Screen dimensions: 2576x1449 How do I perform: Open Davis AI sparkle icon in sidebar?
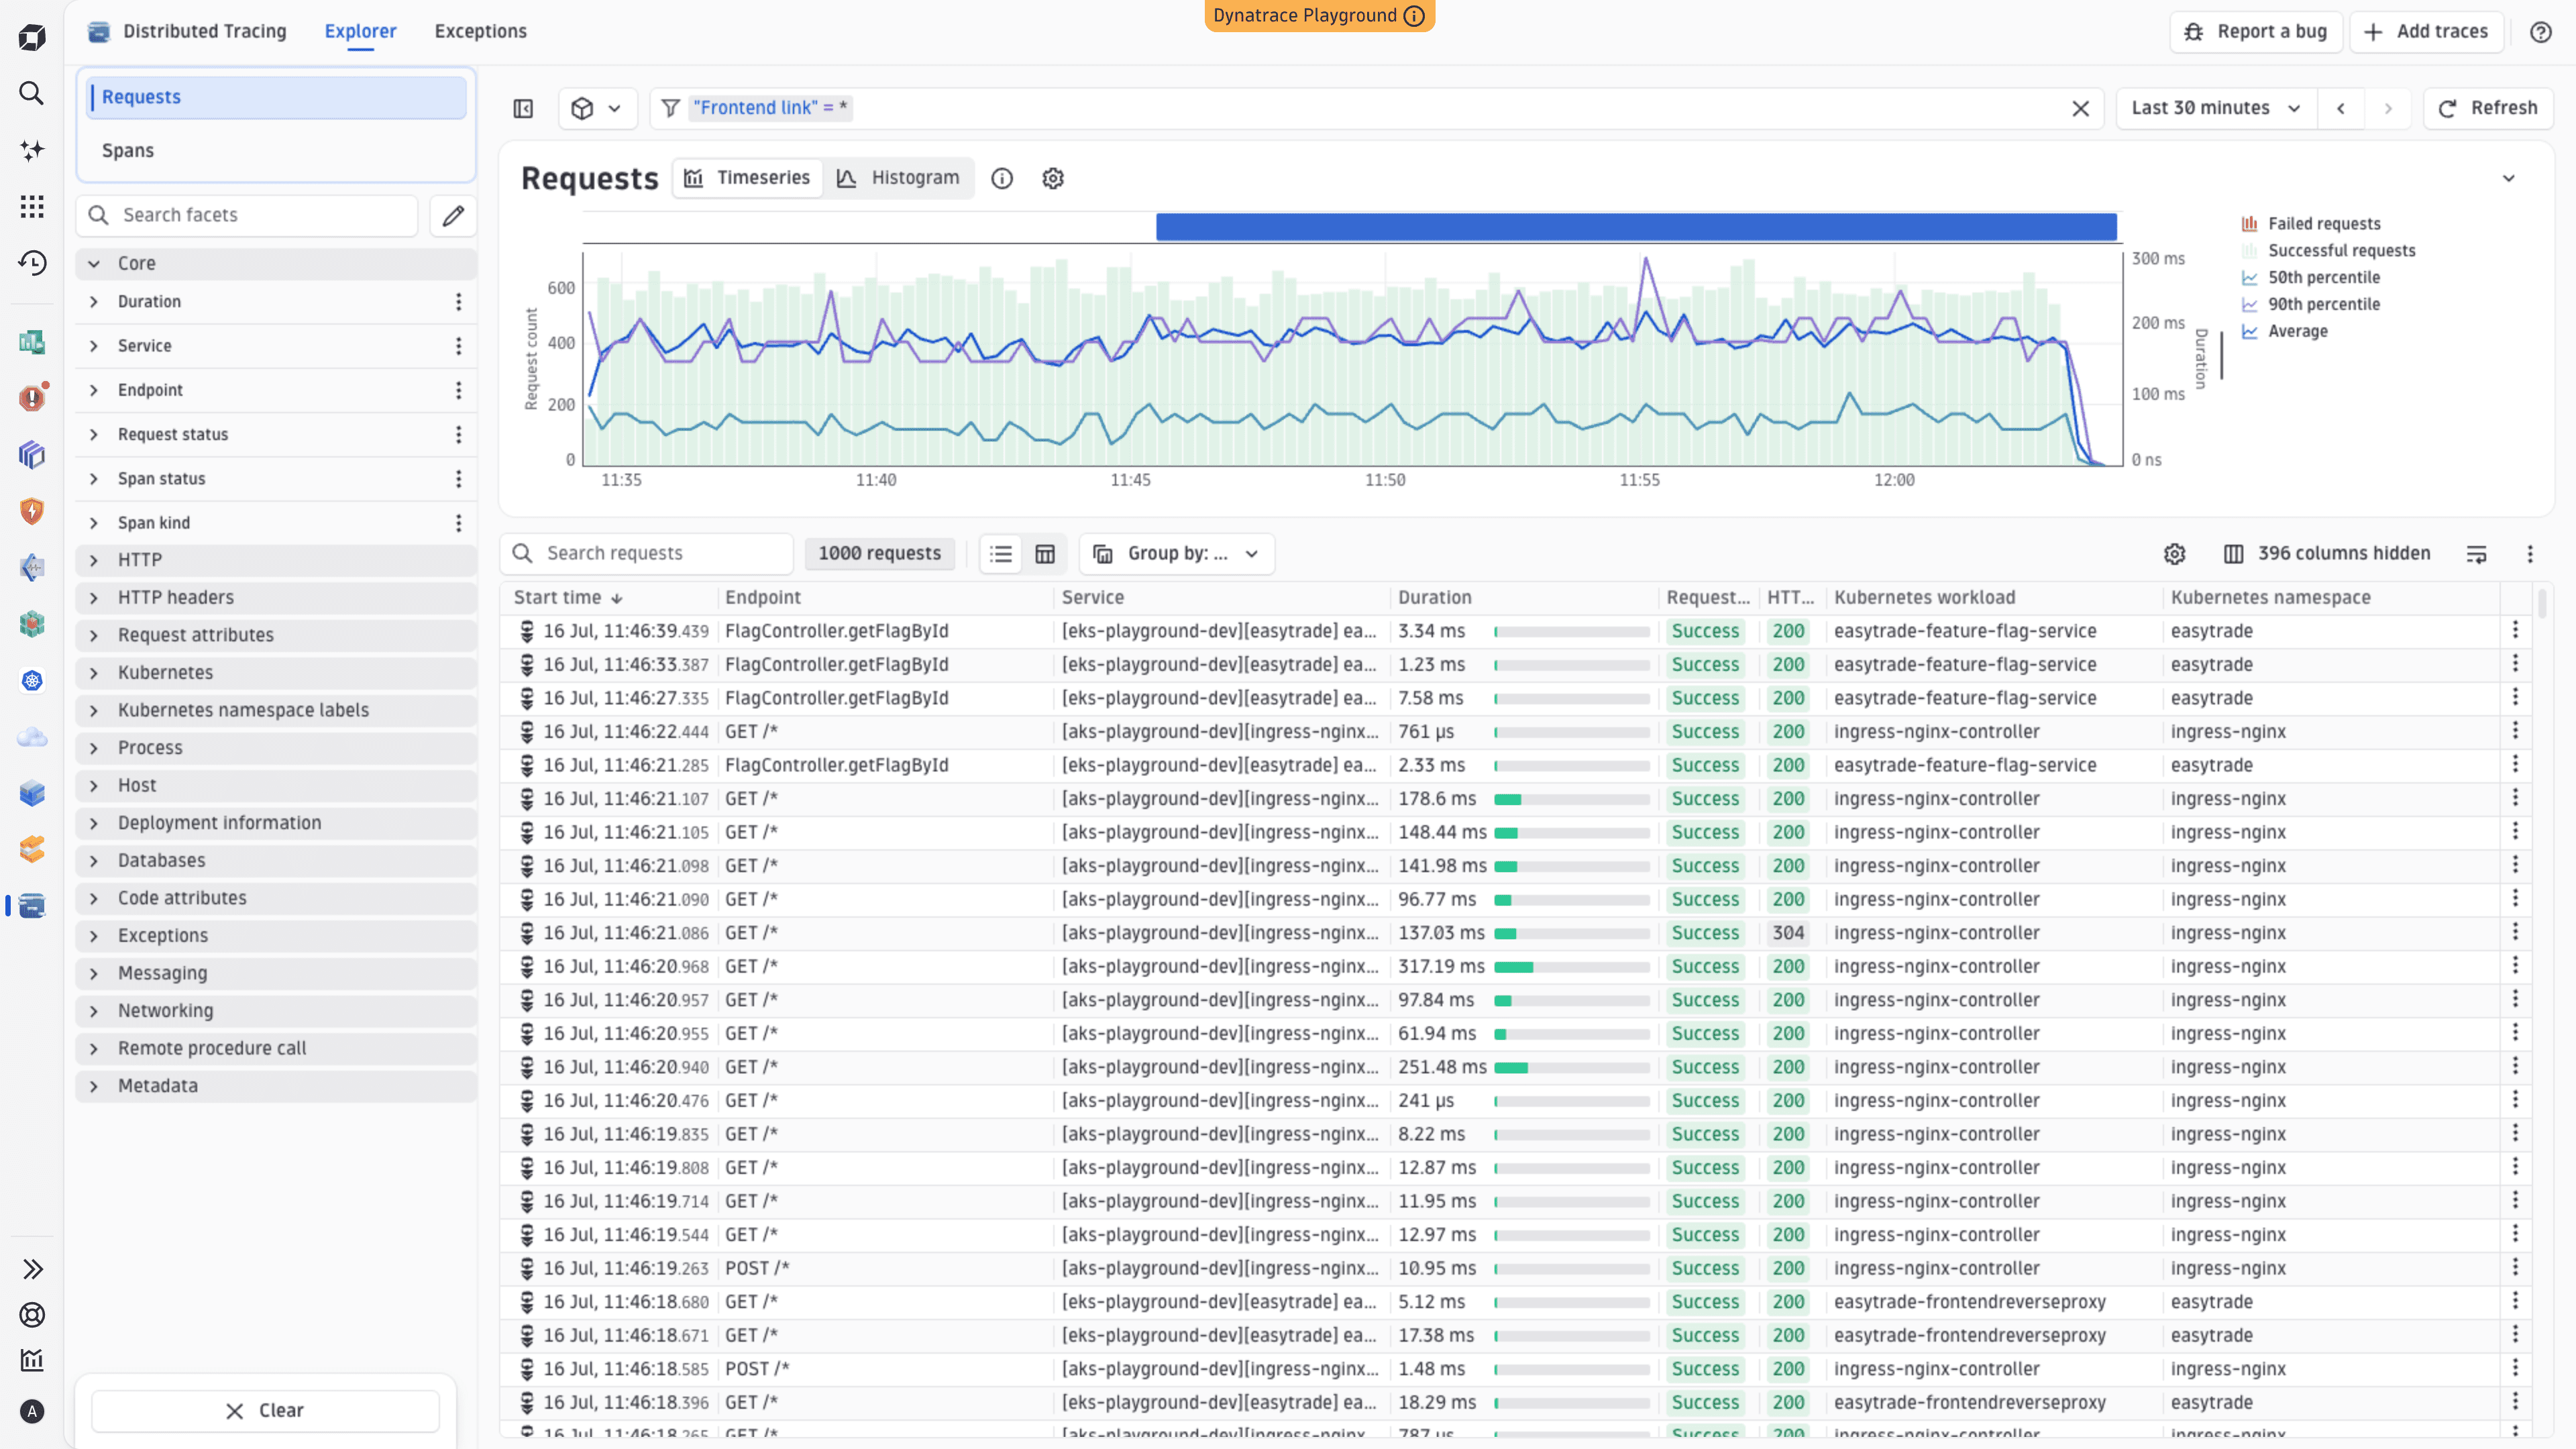tap(32, 150)
